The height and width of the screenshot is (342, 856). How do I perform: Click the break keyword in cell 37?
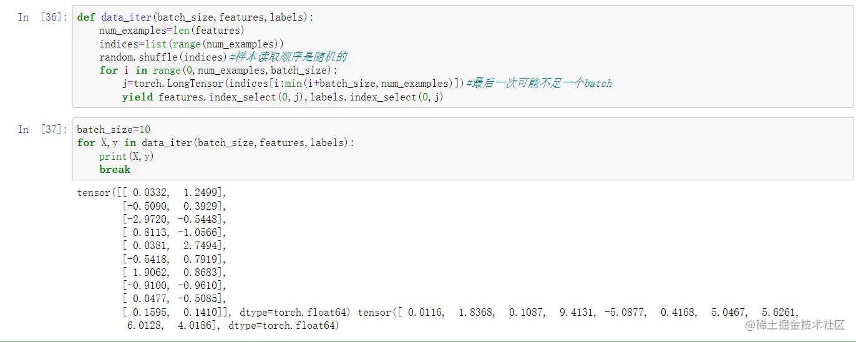115,169
